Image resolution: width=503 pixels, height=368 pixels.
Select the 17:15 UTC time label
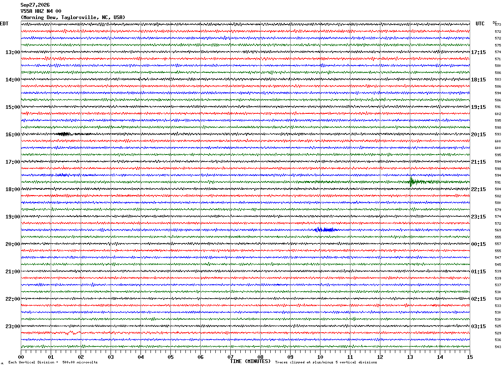coord(478,52)
